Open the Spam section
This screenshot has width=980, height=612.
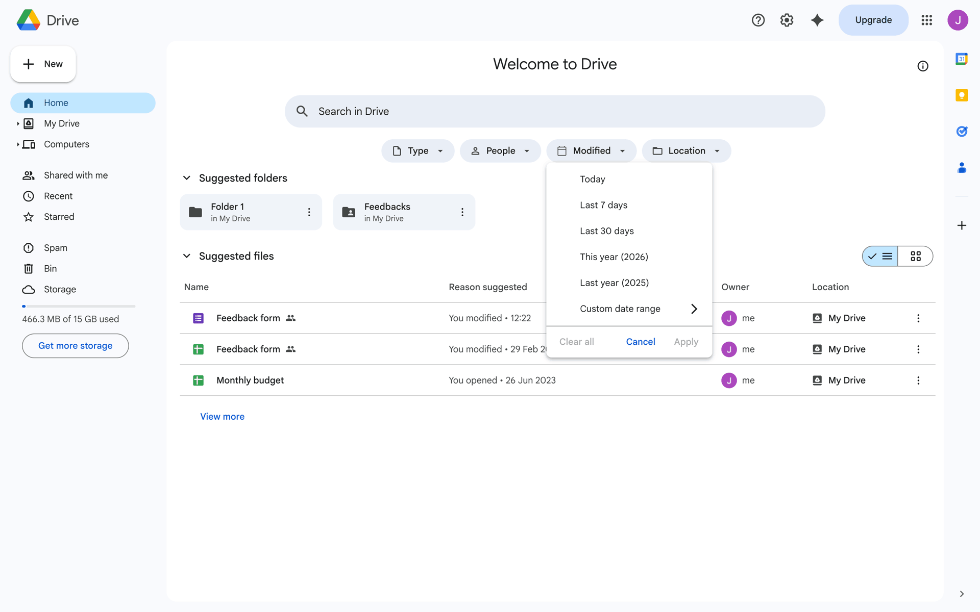coord(83,248)
